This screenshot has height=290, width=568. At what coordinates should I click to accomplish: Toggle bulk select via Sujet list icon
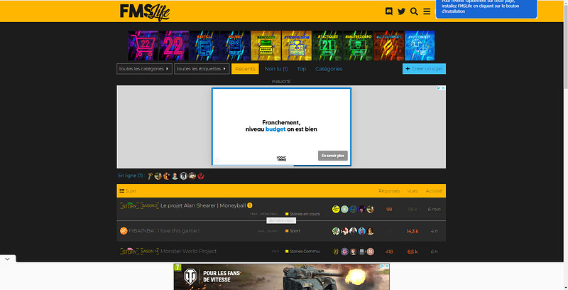[x=121, y=190]
